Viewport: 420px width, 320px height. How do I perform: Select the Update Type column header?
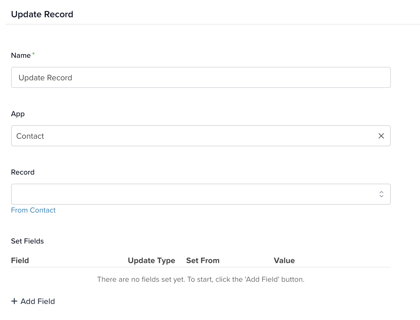(x=152, y=260)
